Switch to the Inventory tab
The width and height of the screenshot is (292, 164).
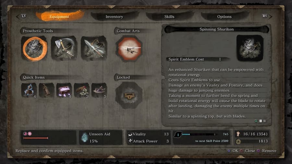click(114, 17)
